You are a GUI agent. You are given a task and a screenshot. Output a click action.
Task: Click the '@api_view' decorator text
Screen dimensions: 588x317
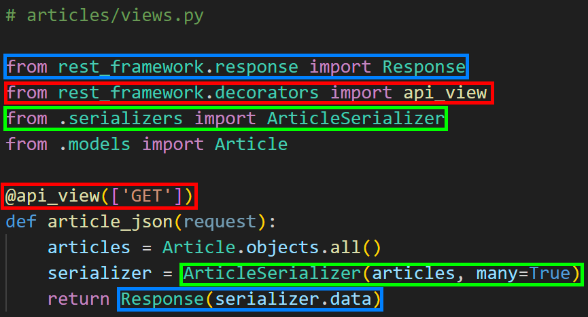pos(52,196)
